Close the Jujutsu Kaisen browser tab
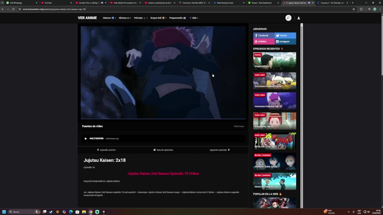Screen dimensions: 383x215 313,3
